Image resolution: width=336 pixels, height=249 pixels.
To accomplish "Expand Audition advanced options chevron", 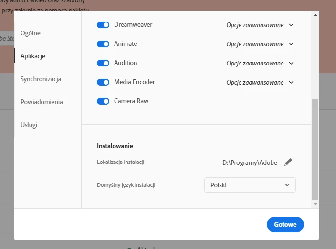I will click(291, 63).
